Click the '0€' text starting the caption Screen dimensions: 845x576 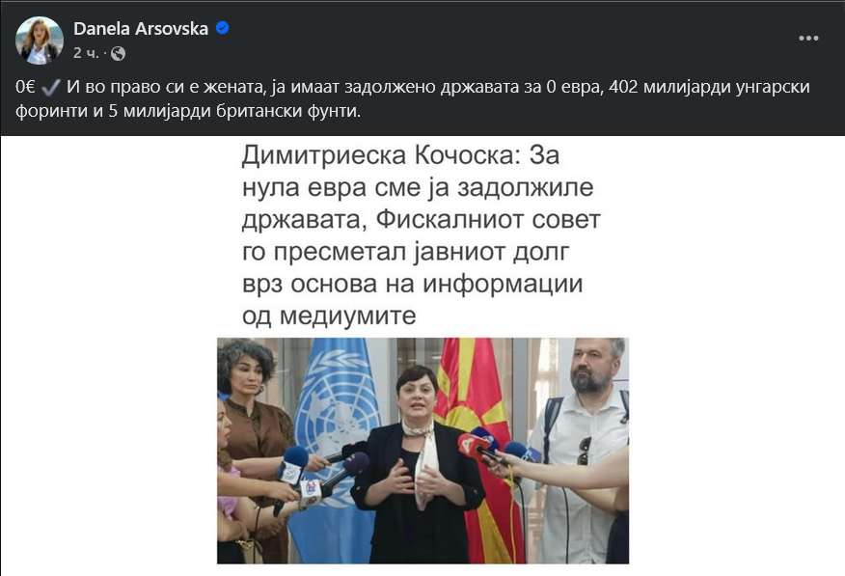[25, 87]
